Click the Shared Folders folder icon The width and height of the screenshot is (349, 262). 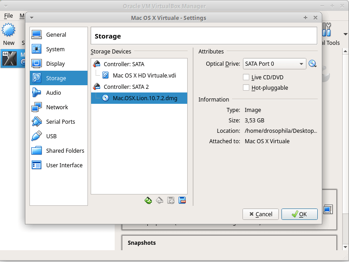(x=37, y=150)
